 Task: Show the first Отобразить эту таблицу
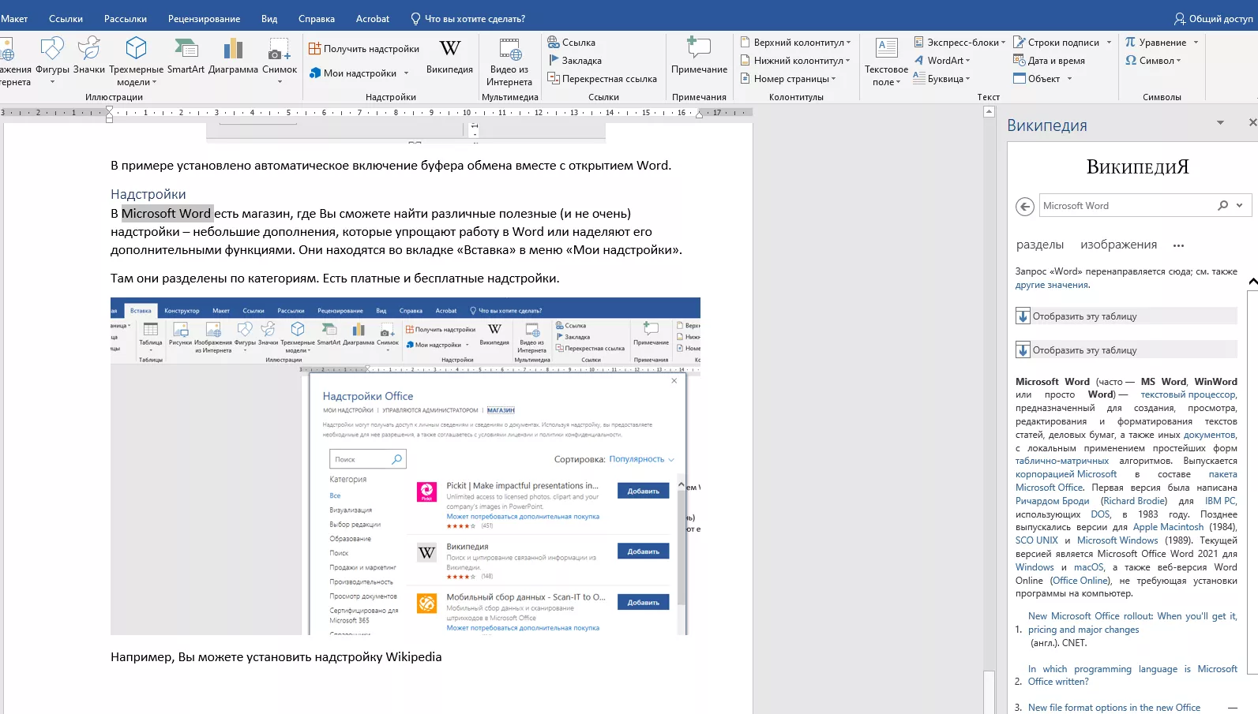click(x=1126, y=316)
